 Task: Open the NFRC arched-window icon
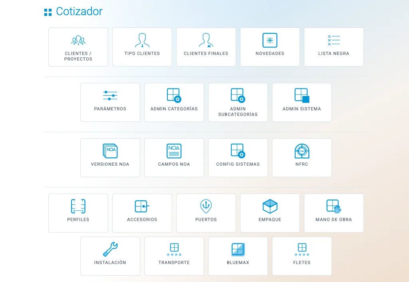tap(302, 151)
